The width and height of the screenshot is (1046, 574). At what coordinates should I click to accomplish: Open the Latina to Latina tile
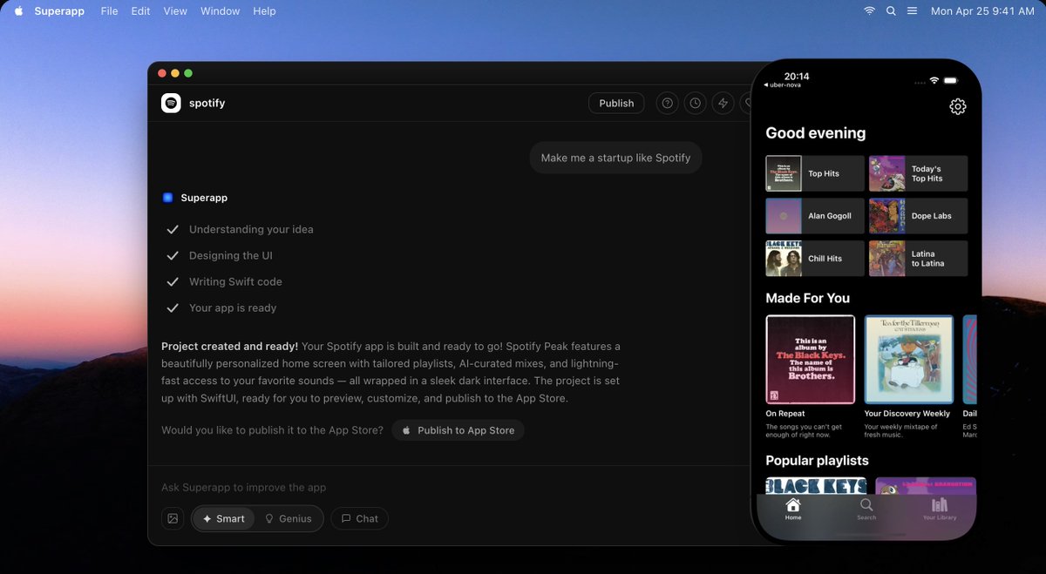(x=918, y=259)
